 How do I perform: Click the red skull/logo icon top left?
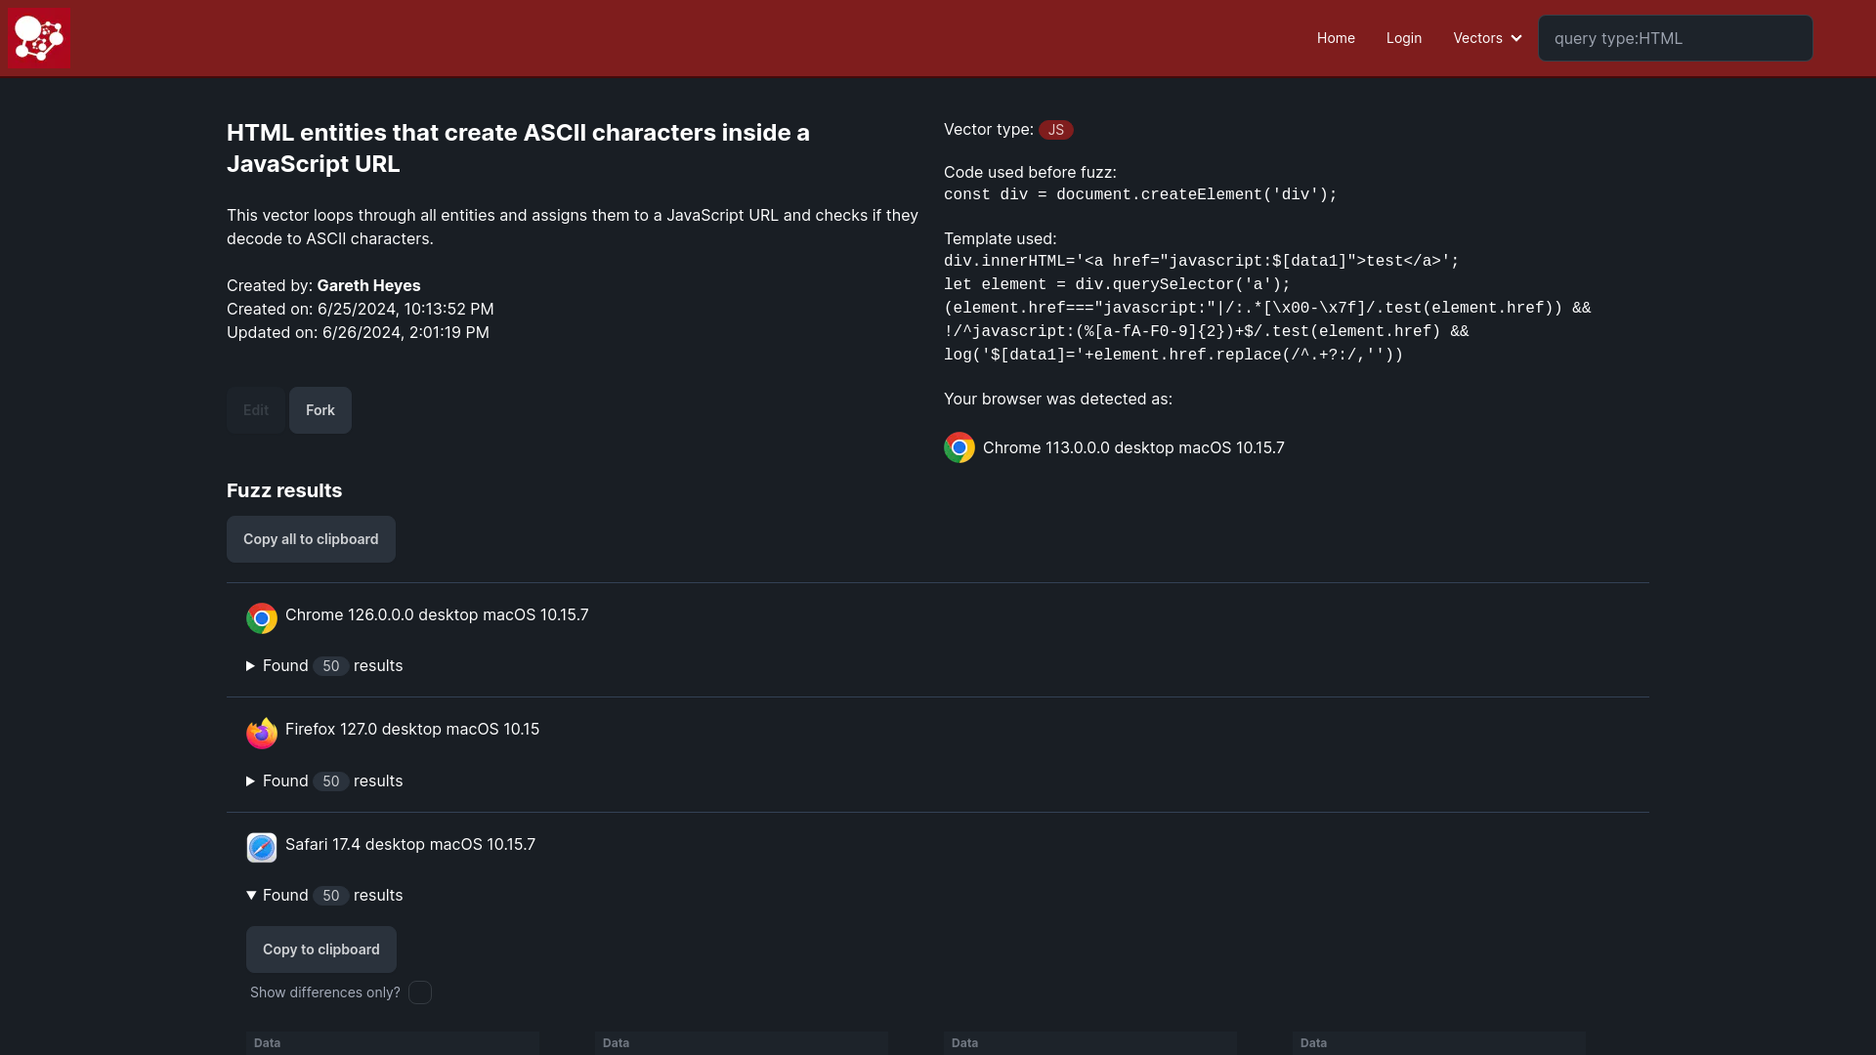[x=39, y=39]
